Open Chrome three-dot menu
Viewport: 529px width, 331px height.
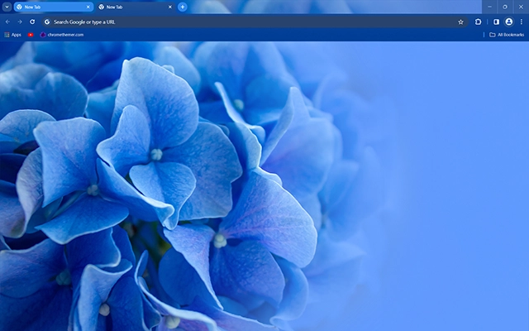click(x=522, y=22)
